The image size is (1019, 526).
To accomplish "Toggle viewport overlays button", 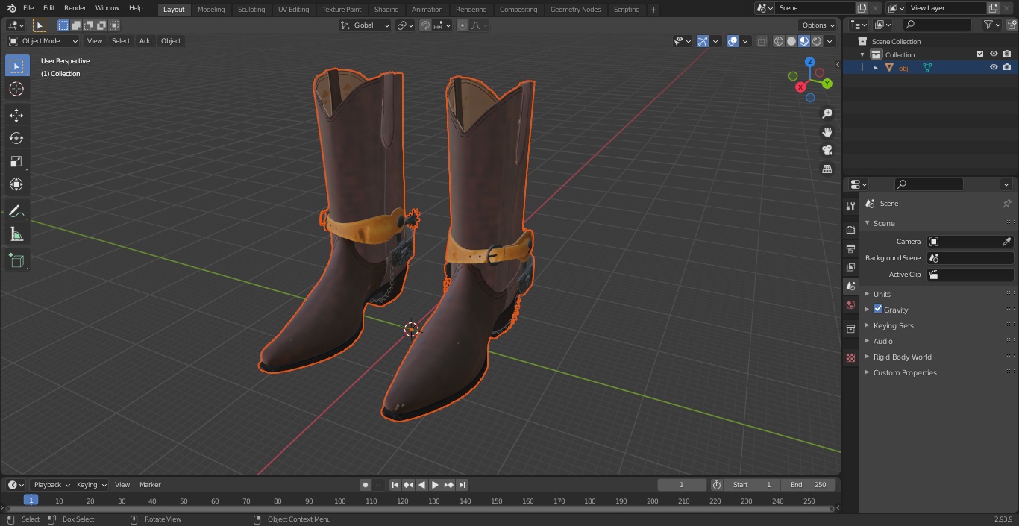I will point(733,41).
